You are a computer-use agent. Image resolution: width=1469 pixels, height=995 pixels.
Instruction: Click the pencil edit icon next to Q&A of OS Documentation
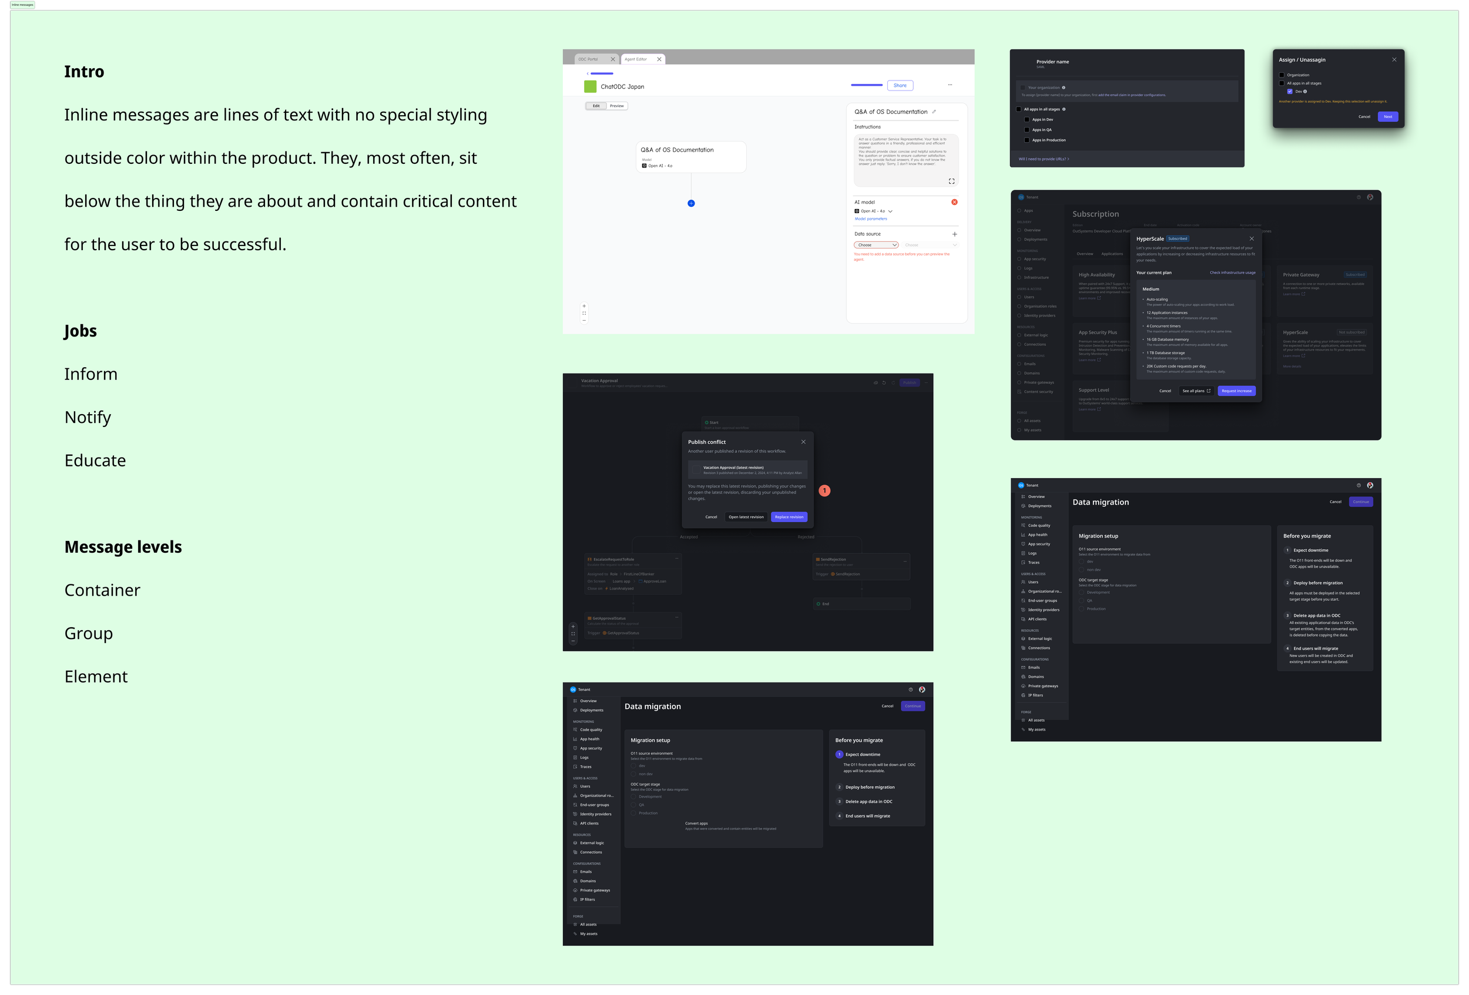tap(934, 112)
